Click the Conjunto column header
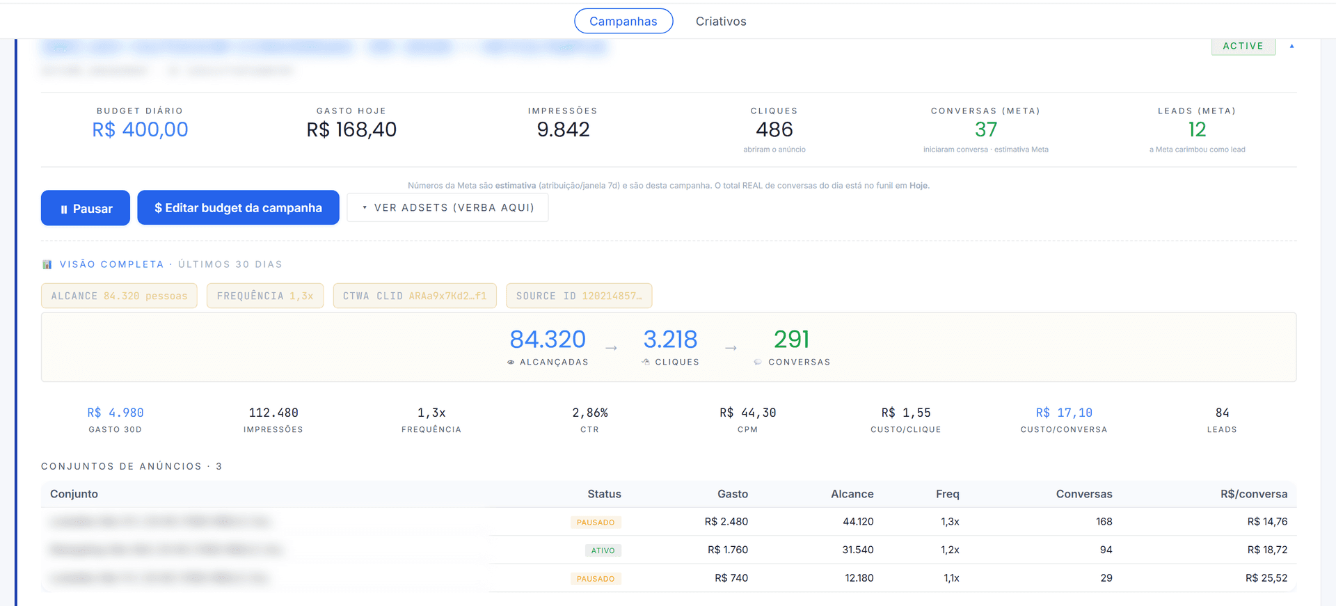Screen dimensions: 1336x606 coord(74,494)
